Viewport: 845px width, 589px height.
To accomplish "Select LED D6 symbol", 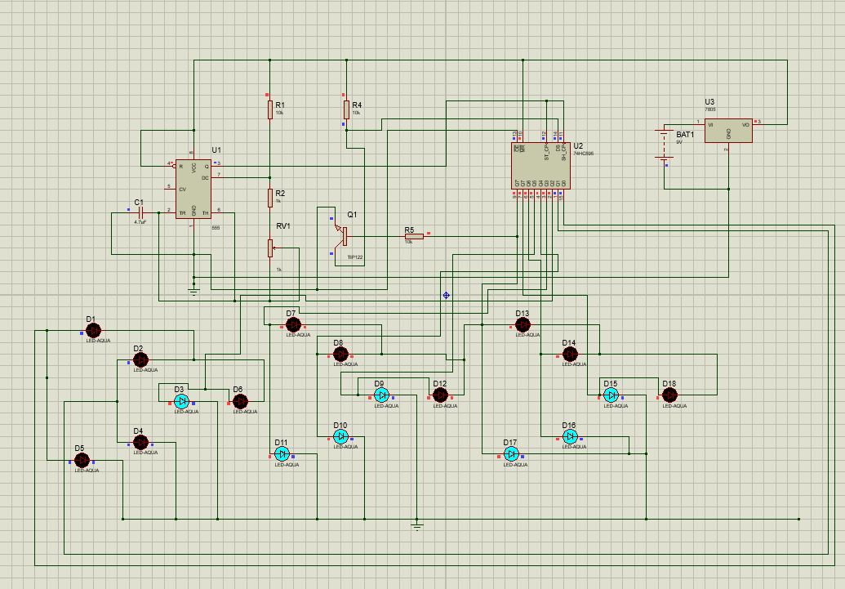I will coord(240,401).
